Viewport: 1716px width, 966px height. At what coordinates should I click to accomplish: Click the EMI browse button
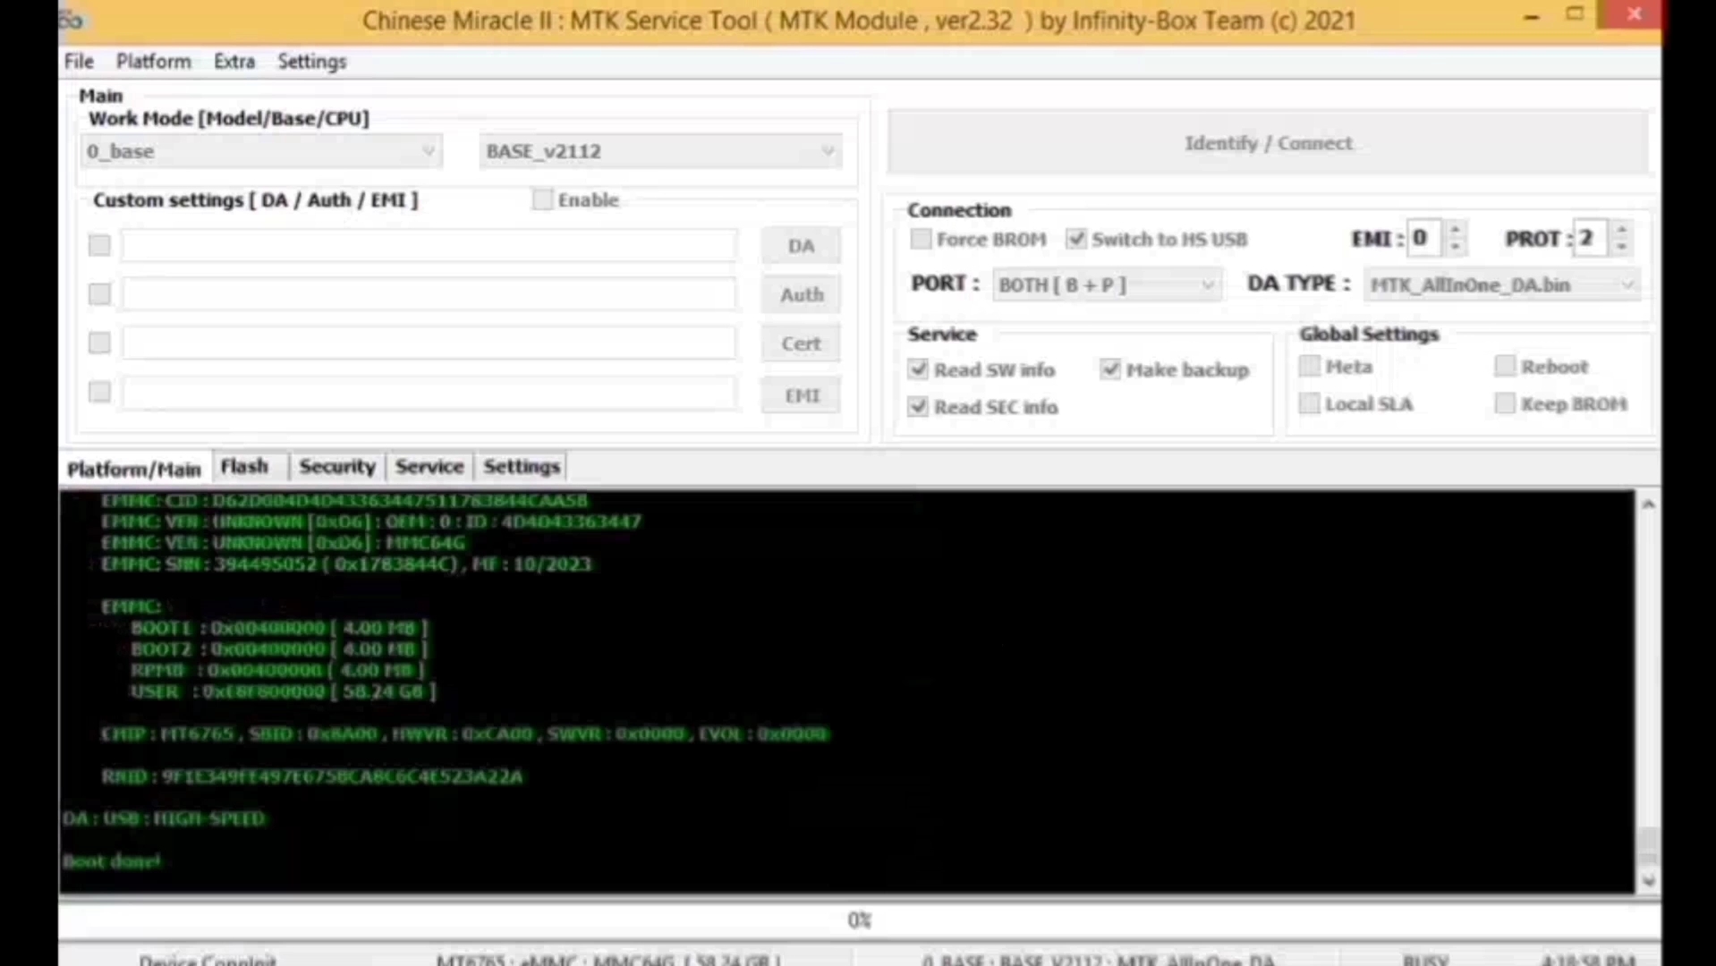tap(801, 395)
